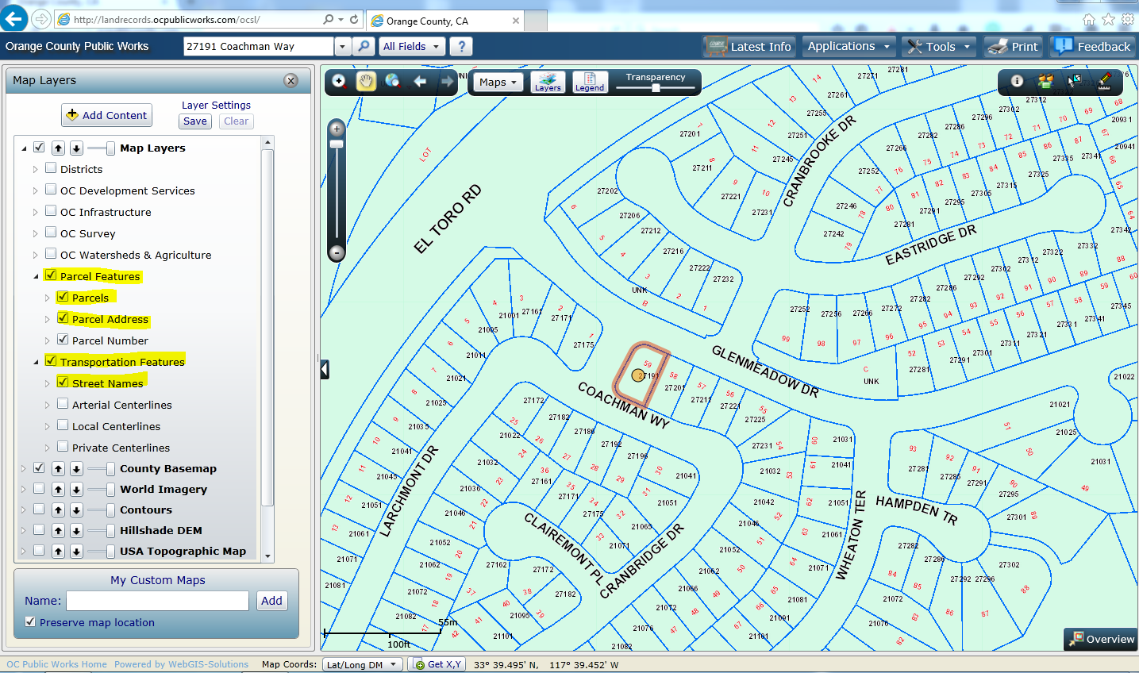The width and height of the screenshot is (1139, 673).
Task: Move Map Layers group down
Action: (x=76, y=148)
